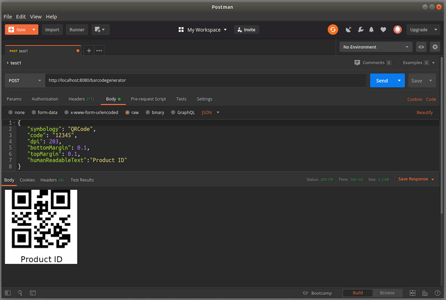This screenshot has height=300, width=446.
Task: Open a new request tab with plus
Action: pyautogui.click(x=89, y=51)
